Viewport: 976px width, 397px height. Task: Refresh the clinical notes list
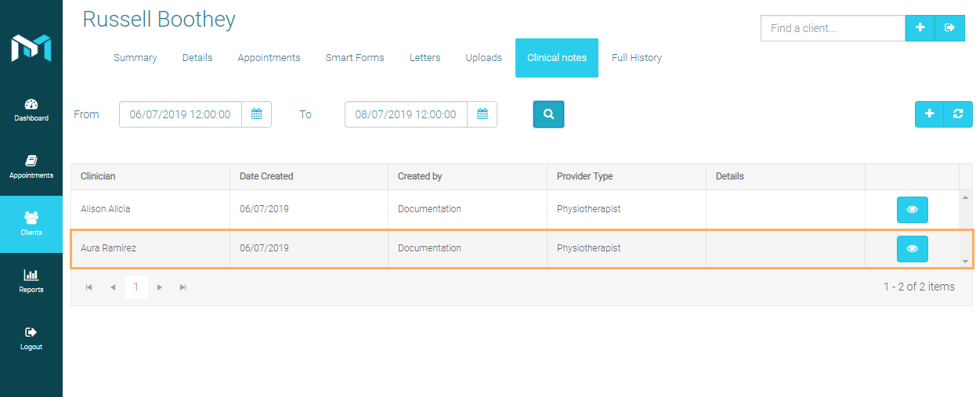(958, 114)
